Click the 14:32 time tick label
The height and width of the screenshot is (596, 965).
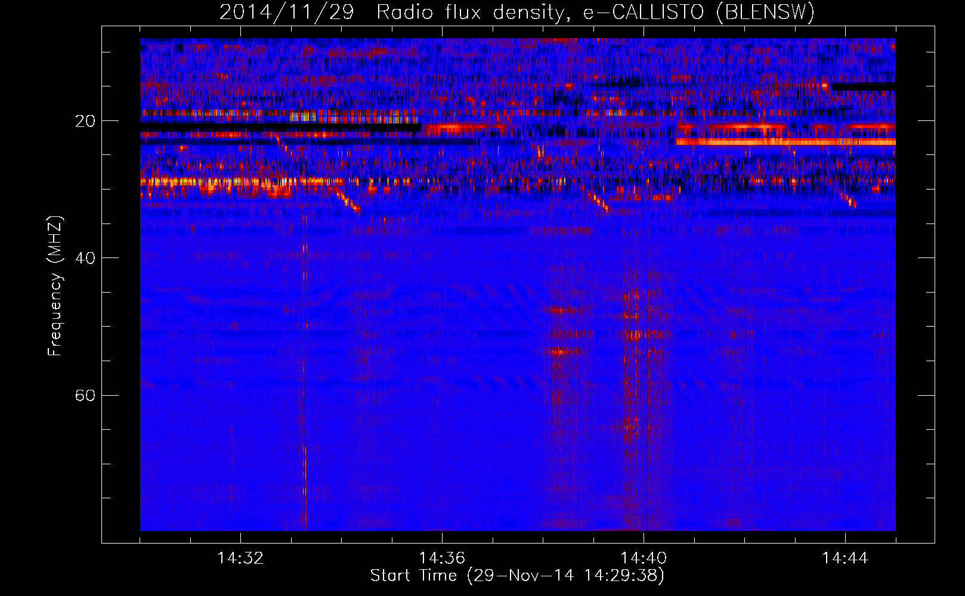(240, 558)
